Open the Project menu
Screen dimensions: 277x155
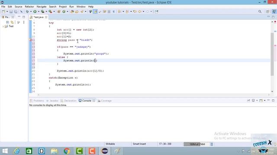click(63, 7)
